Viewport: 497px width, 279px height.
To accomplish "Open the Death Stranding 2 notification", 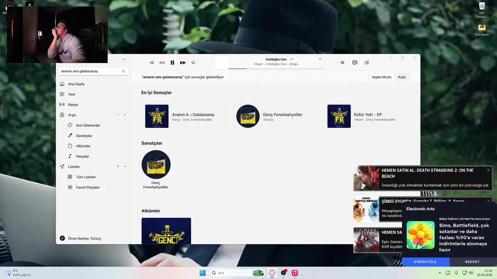I will click(422, 178).
